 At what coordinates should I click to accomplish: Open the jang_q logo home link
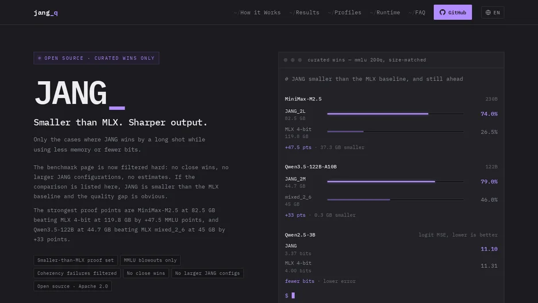[45, 13]
